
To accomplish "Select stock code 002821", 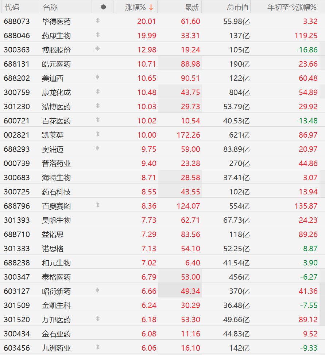I will point(17,135).
